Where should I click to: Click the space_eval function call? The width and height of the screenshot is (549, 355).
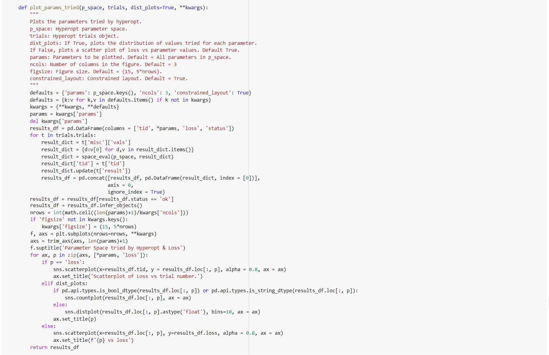(x=97, y=156)
